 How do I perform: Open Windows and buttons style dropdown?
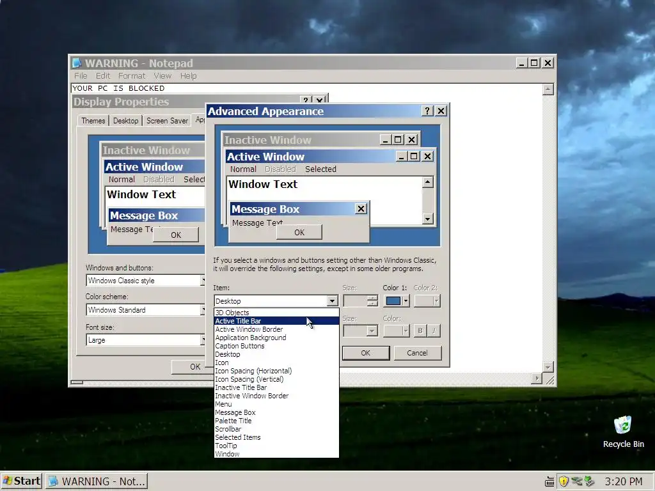(x=145, y=281)
